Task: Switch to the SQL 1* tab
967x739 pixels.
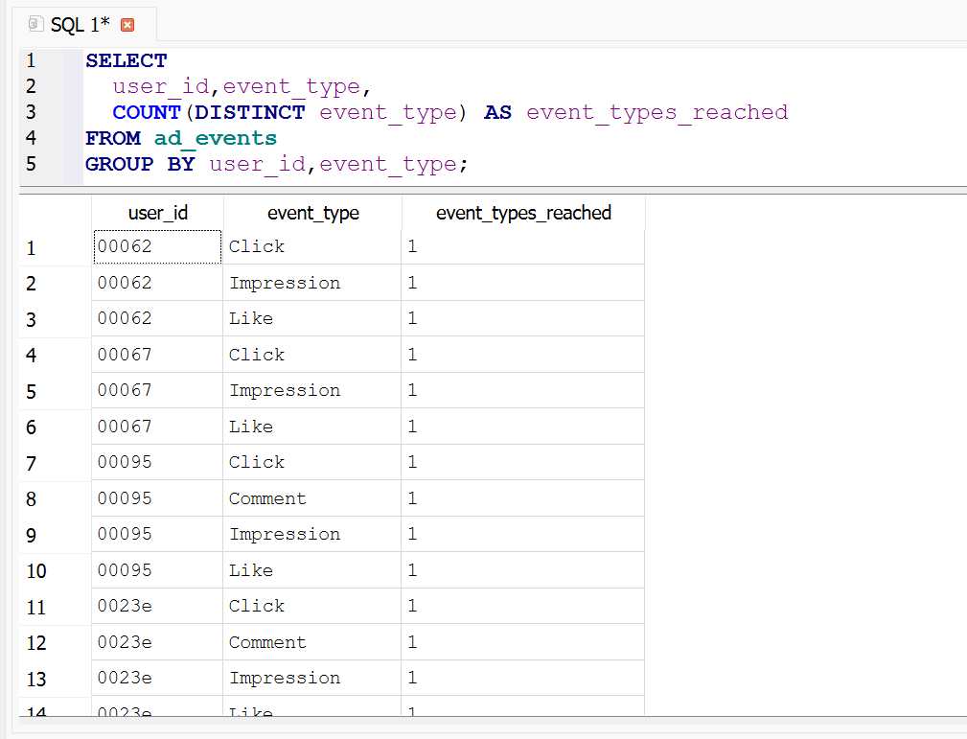Action: (x=80, y=24)
